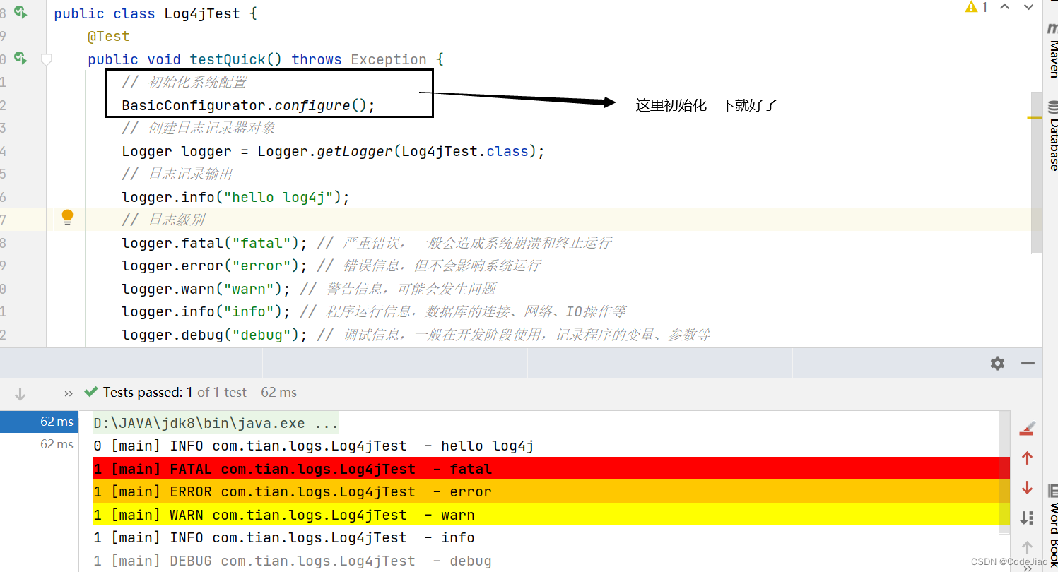
Task: Click the 'hello log4j' INFO console line
Action: pos(313,446)
